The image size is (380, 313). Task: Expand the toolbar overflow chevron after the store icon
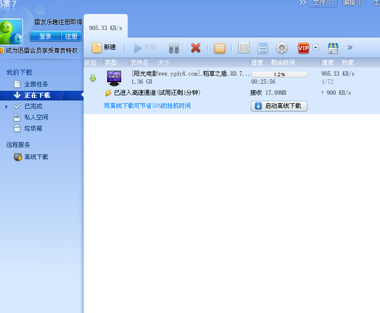click(349, 47)
